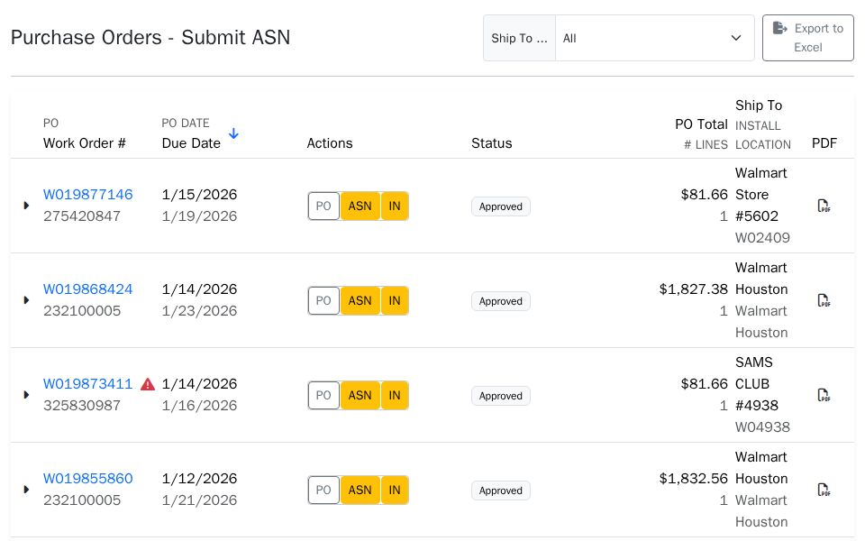Click the ASN badge for order W019855860
This screenshot has width=865, height=541.
point(360,490)
